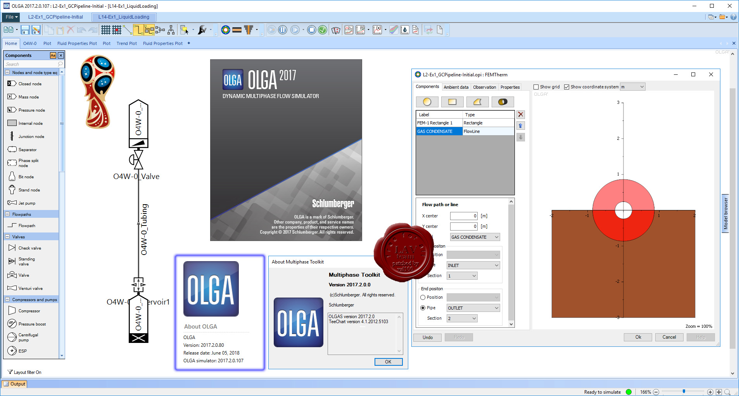Screen dimensions: 739x396
Task: Open the Output panel button
Action: point(14,384)
